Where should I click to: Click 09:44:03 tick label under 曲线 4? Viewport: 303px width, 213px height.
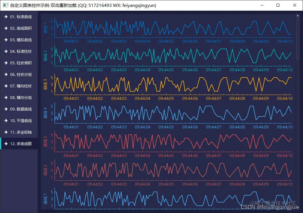tap(119, 127)
